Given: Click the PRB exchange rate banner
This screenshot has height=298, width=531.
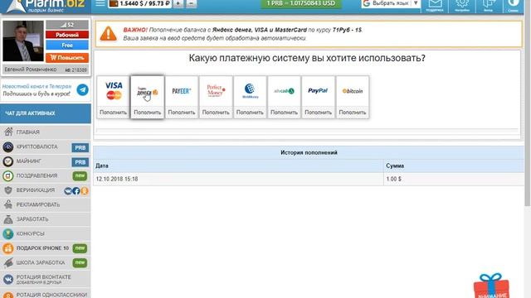Looking at the screenshot, I should point(300,3).
